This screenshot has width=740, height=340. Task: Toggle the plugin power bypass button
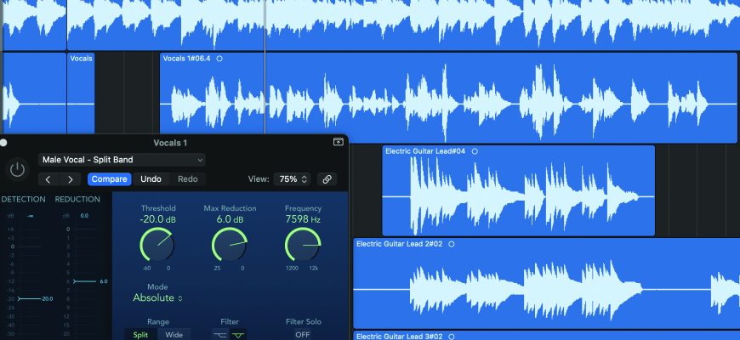[17, 169]
